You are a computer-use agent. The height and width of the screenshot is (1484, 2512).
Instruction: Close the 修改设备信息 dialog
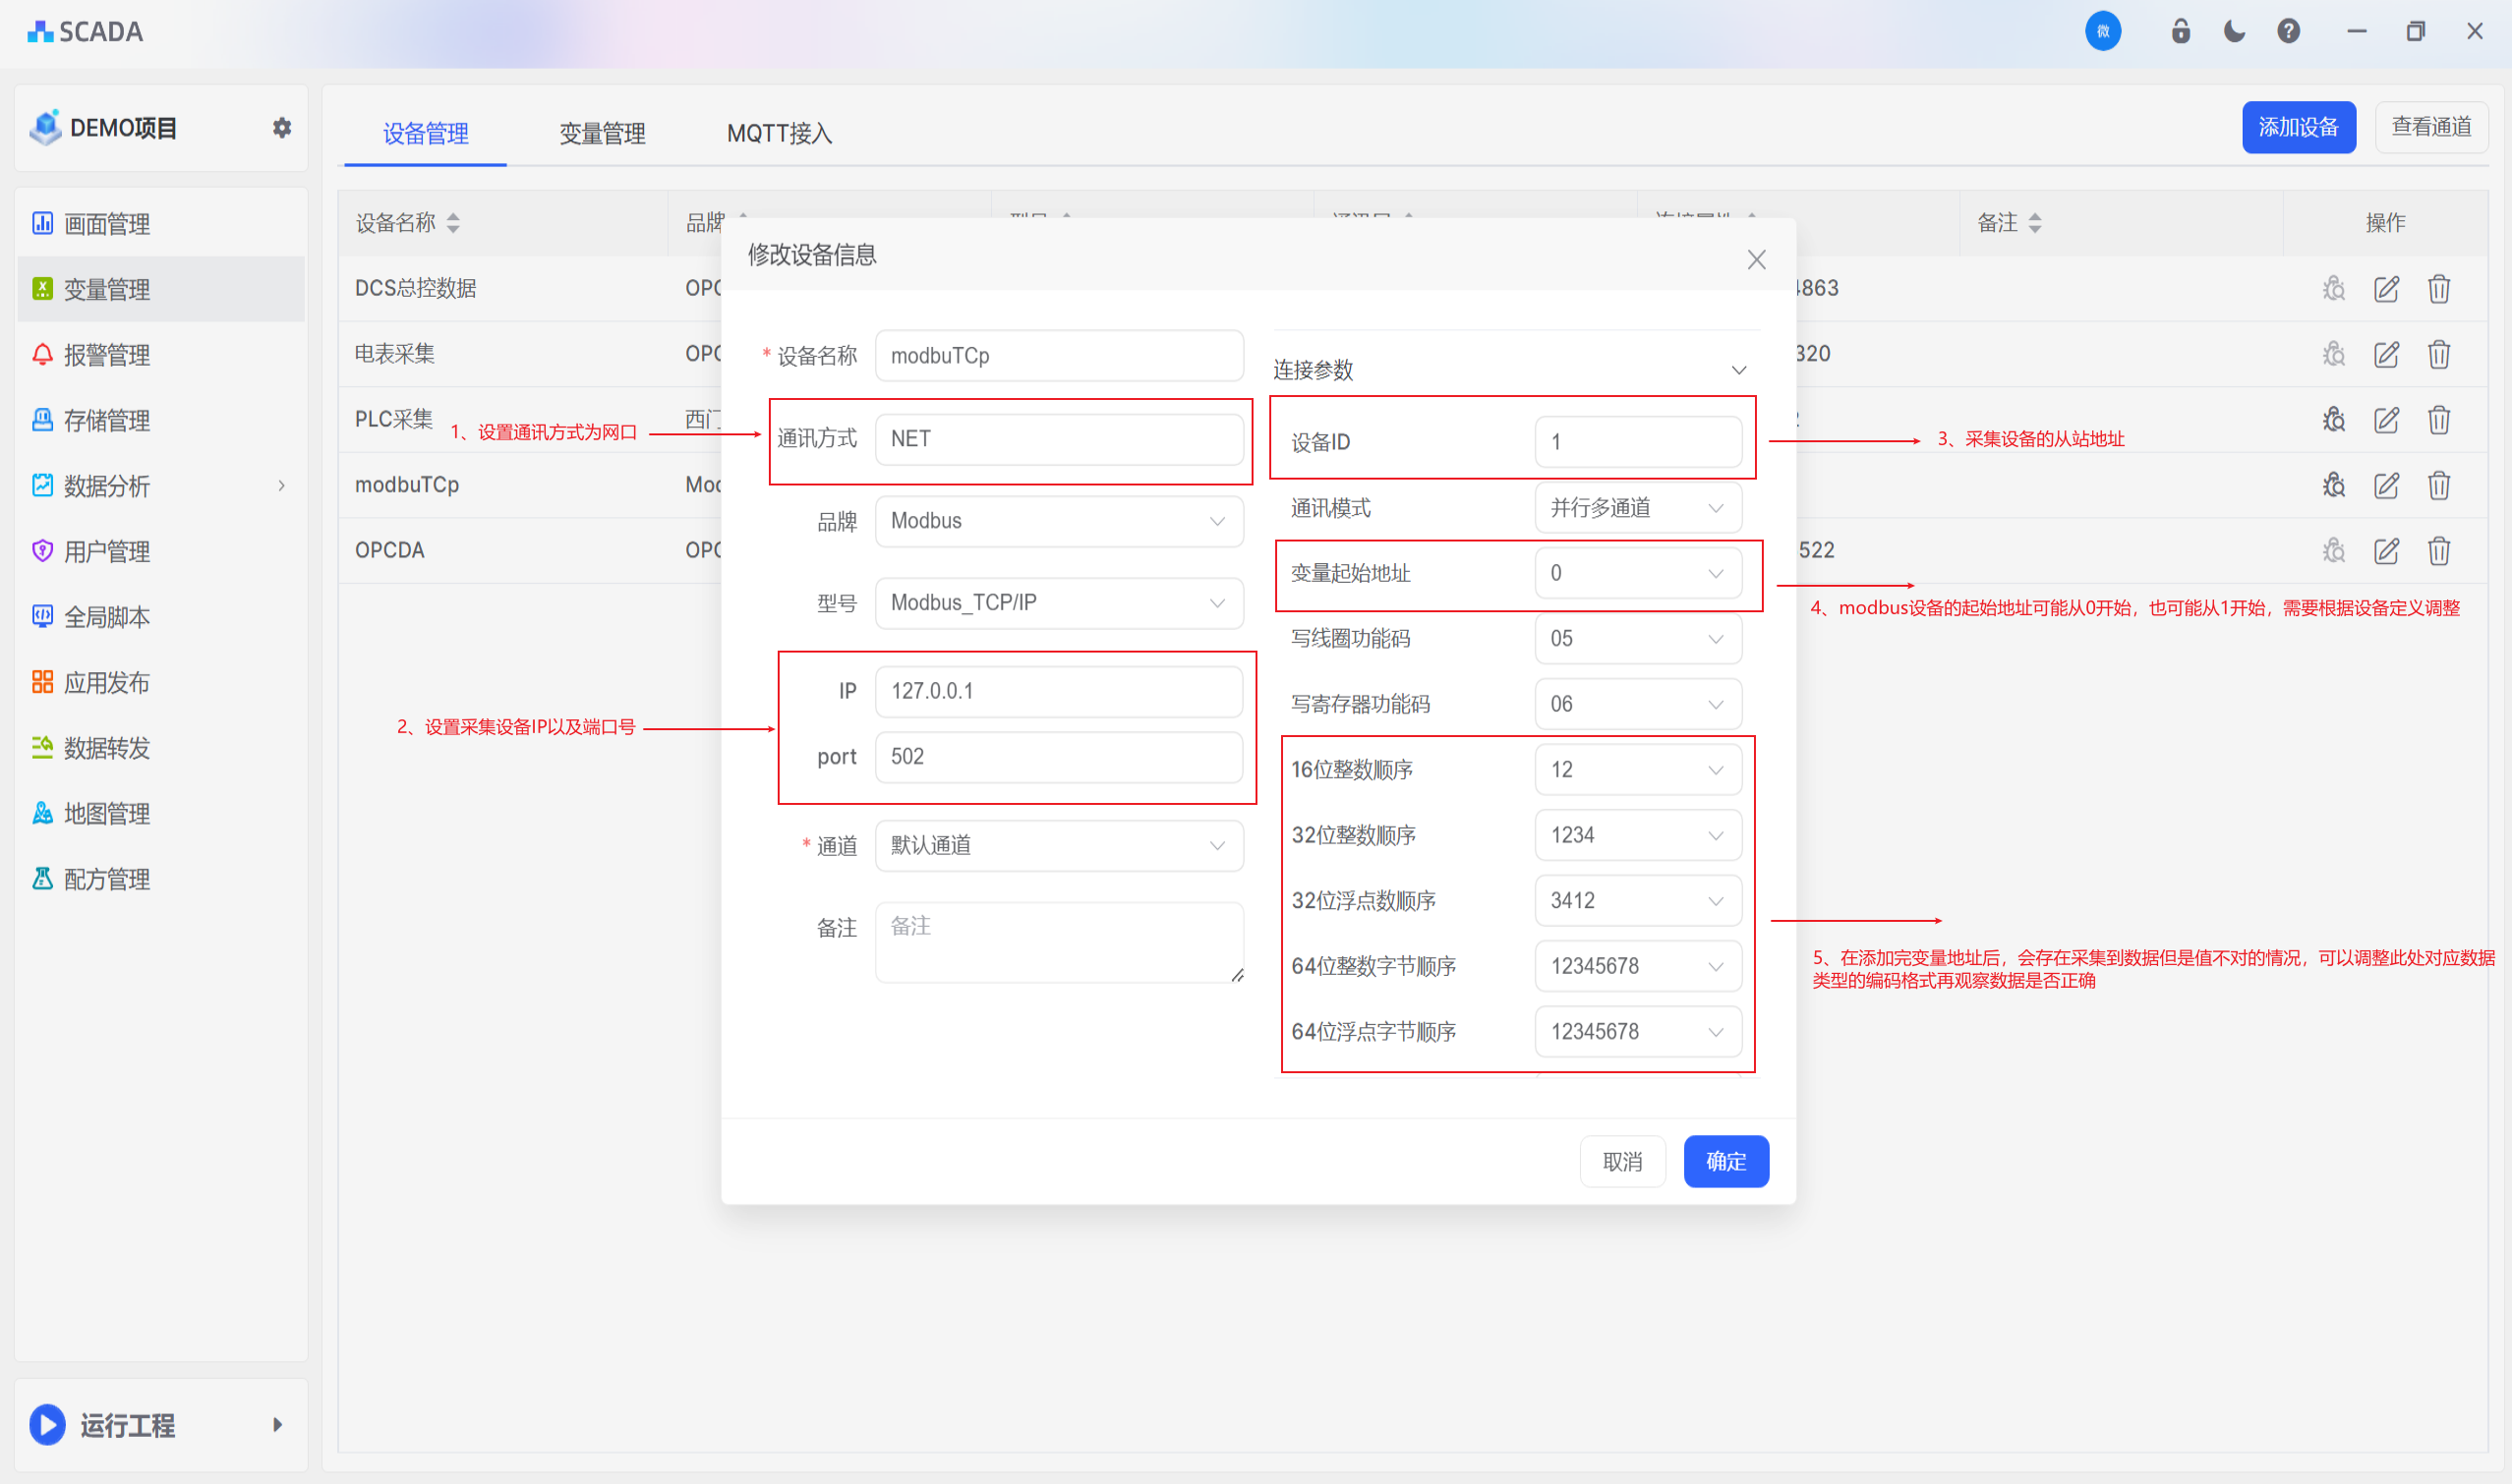pos(1756,260)
